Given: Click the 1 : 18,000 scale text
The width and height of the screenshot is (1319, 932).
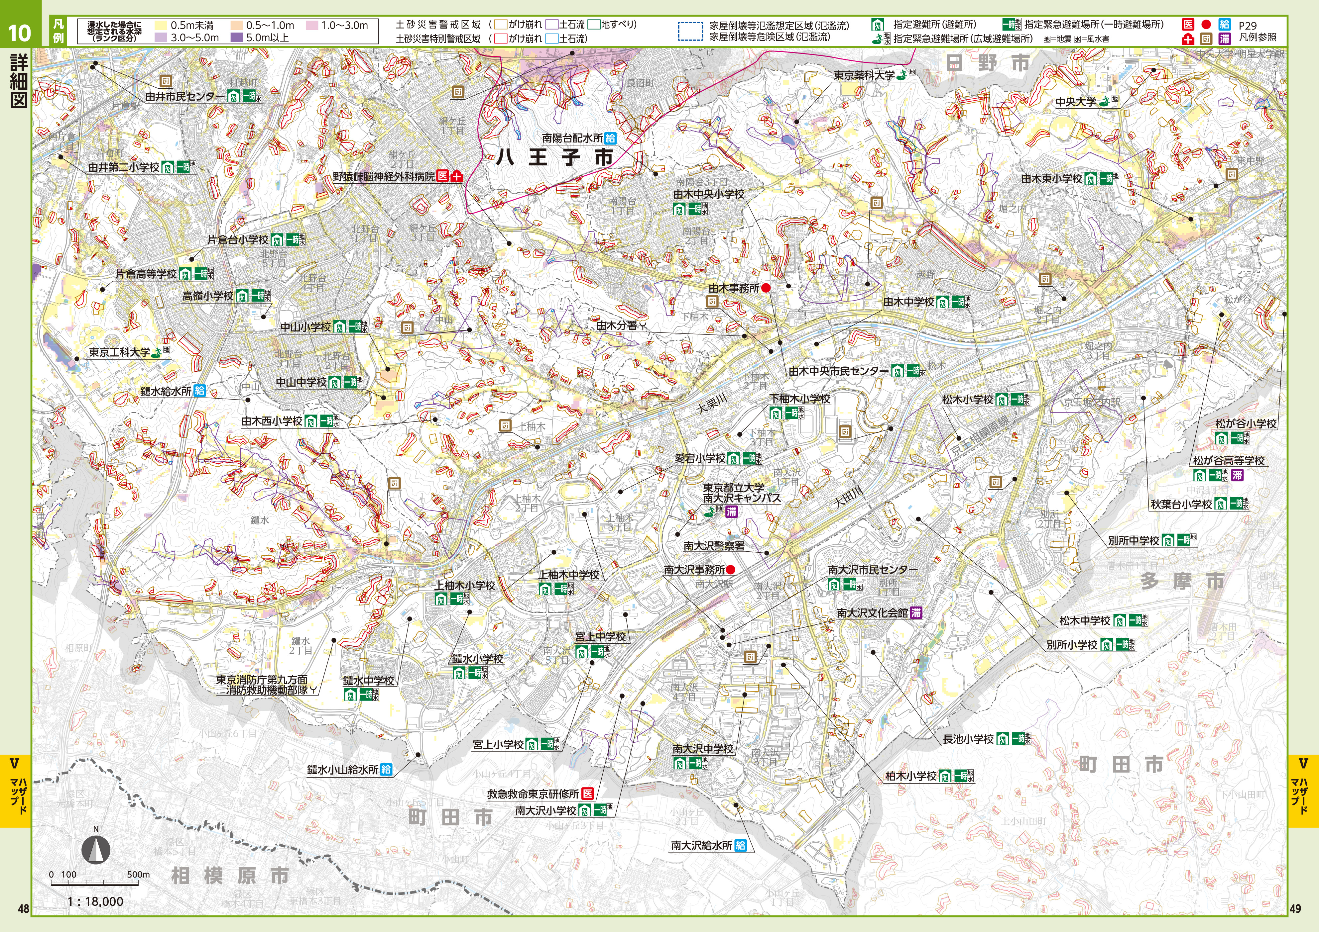Looking at the screenshot, I should pyautogui.click(x=95, y=901).
